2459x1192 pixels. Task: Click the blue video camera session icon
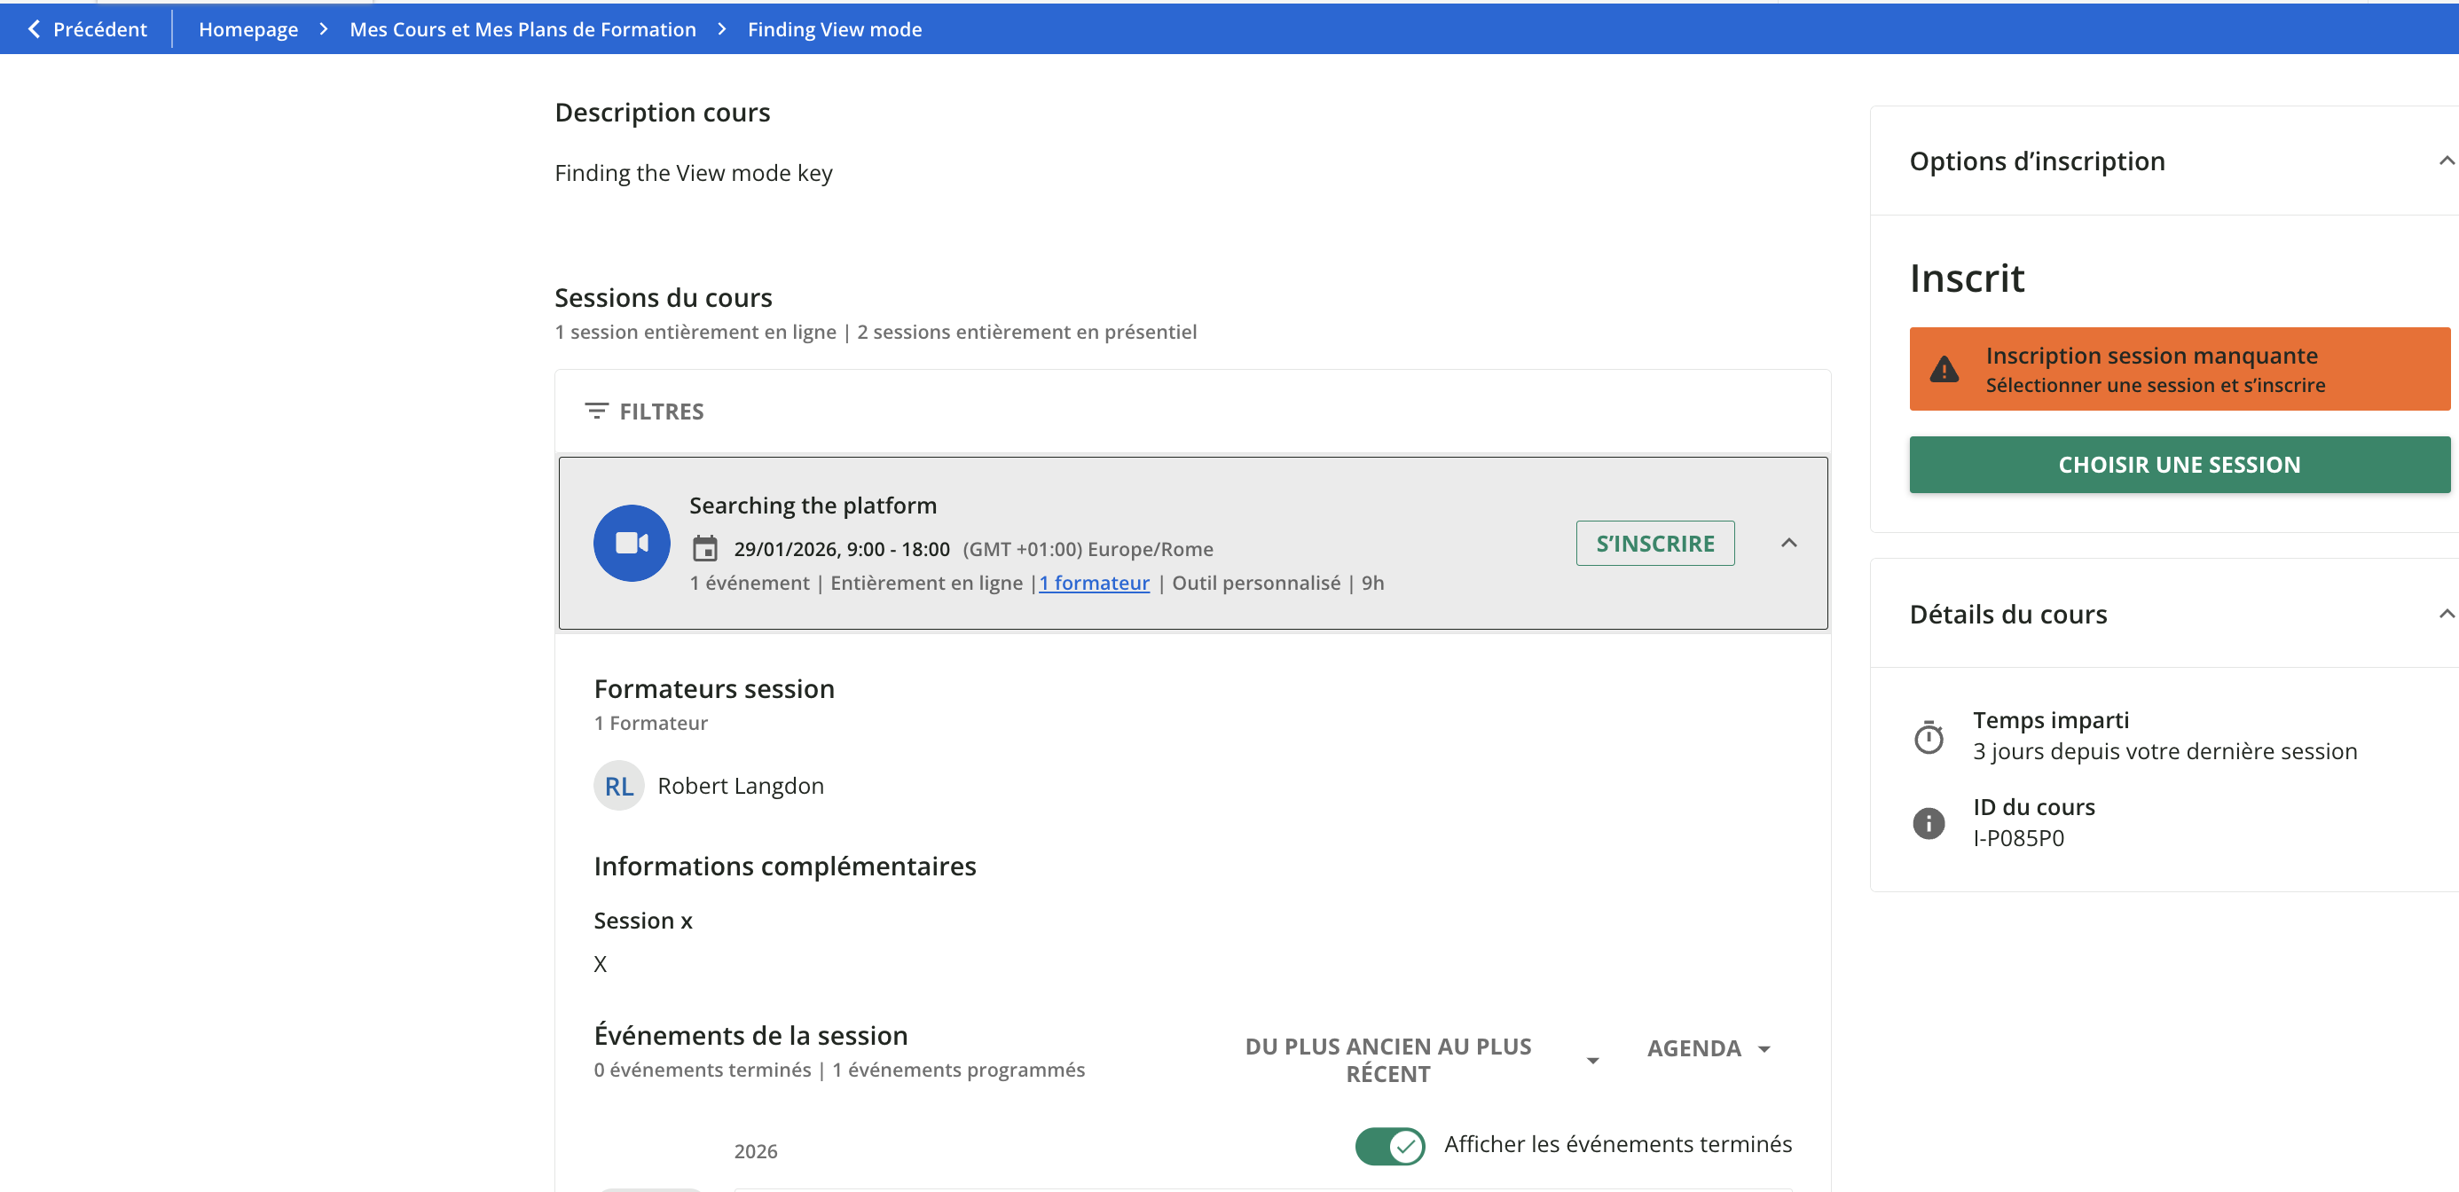coord(631,543)
